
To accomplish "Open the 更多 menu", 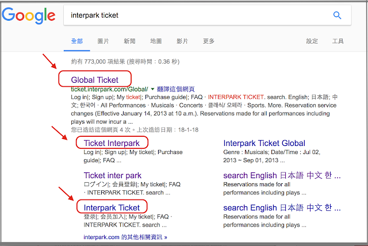I will tap(209, 41).
